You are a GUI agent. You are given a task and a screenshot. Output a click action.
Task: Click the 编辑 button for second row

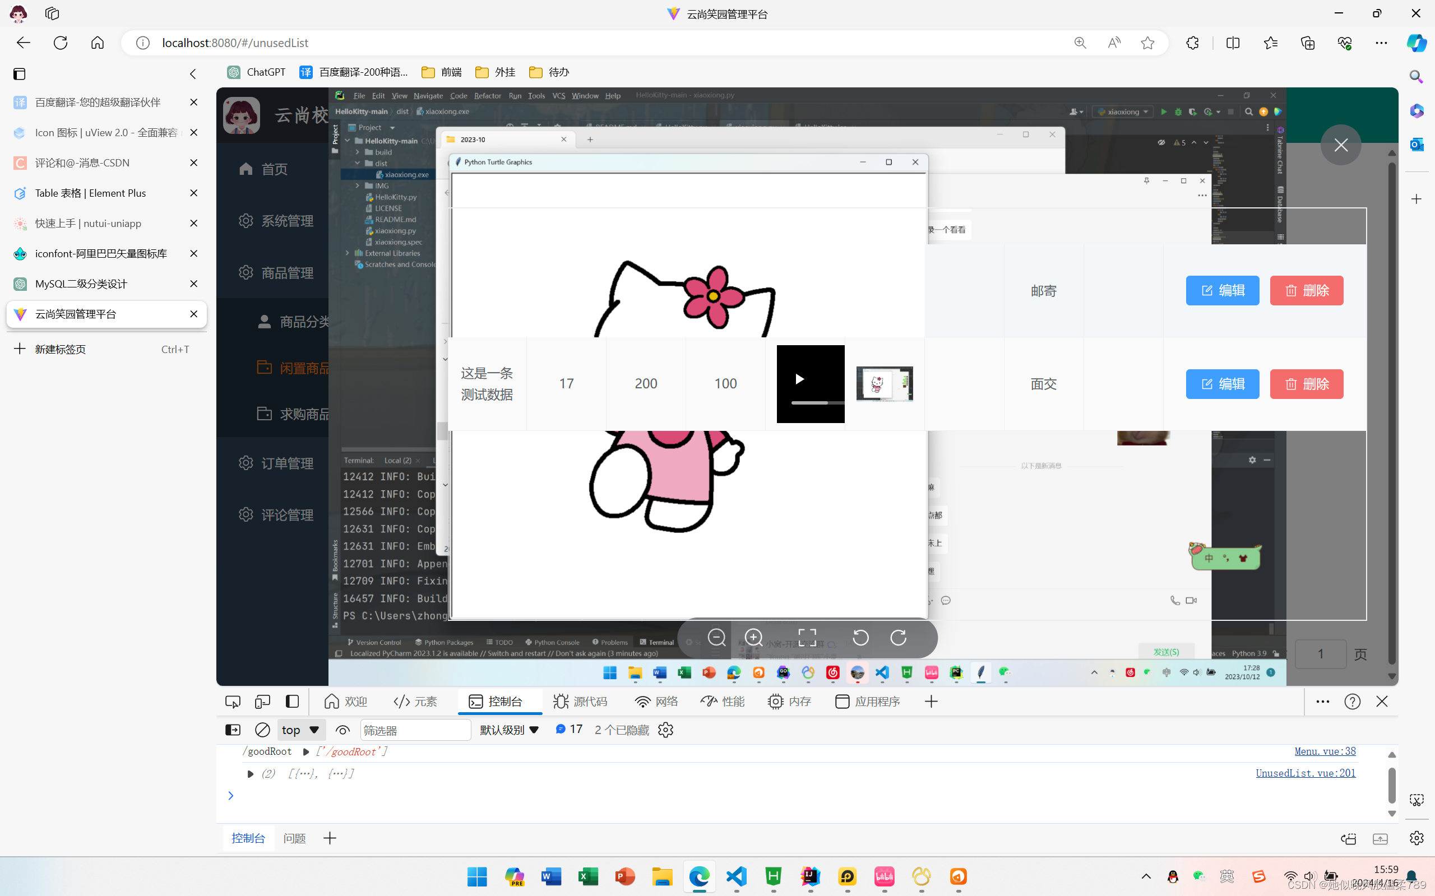[1223, 383]
